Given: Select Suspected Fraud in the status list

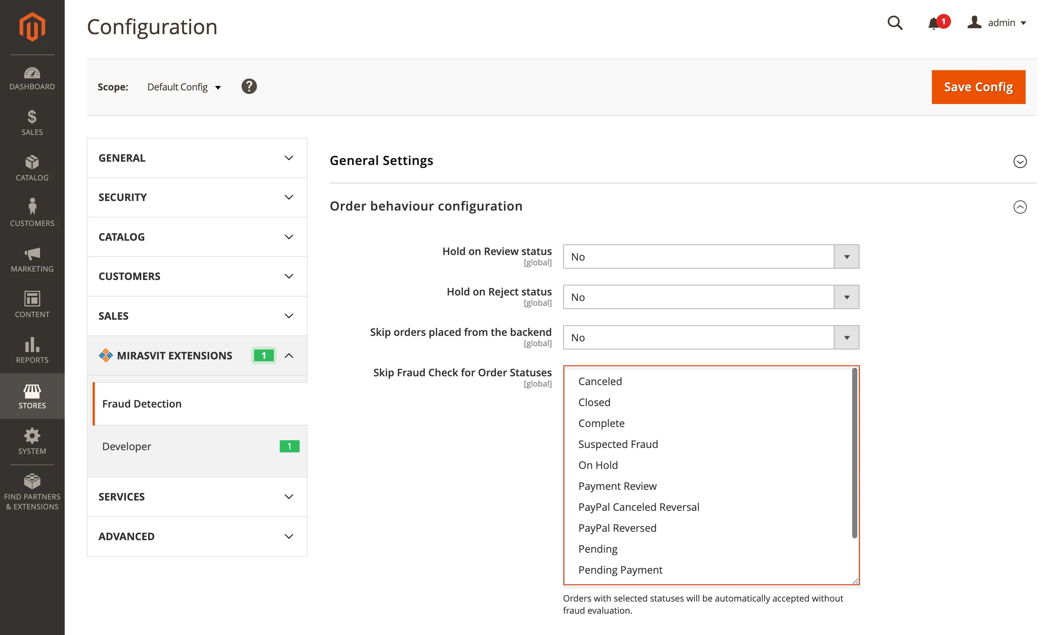Looking at the screenshot, I should click(x=618, y=444).
